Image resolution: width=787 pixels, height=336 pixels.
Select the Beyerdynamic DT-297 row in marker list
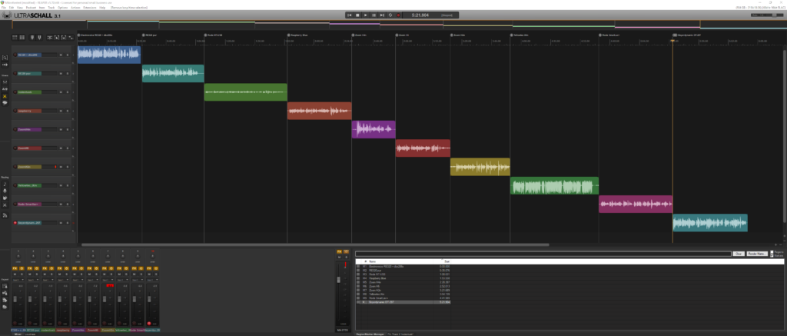[x=403, y=302]
